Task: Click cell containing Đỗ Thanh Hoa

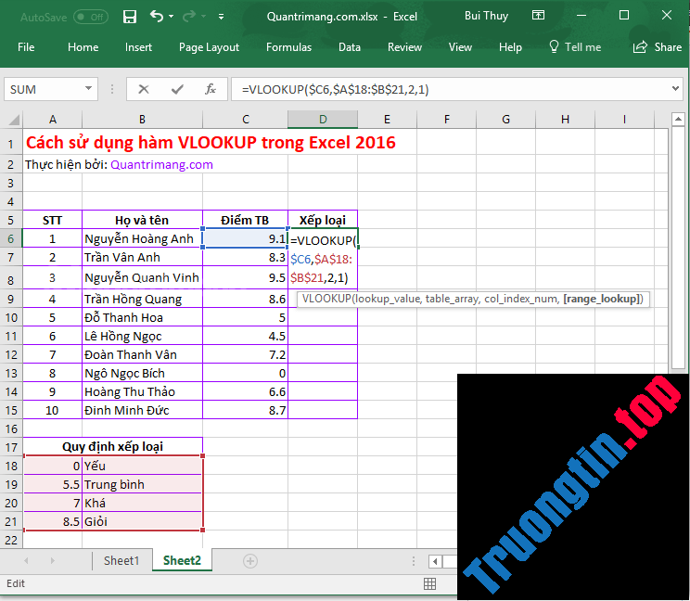Action: pyautogui.click(x=142, y=318)
